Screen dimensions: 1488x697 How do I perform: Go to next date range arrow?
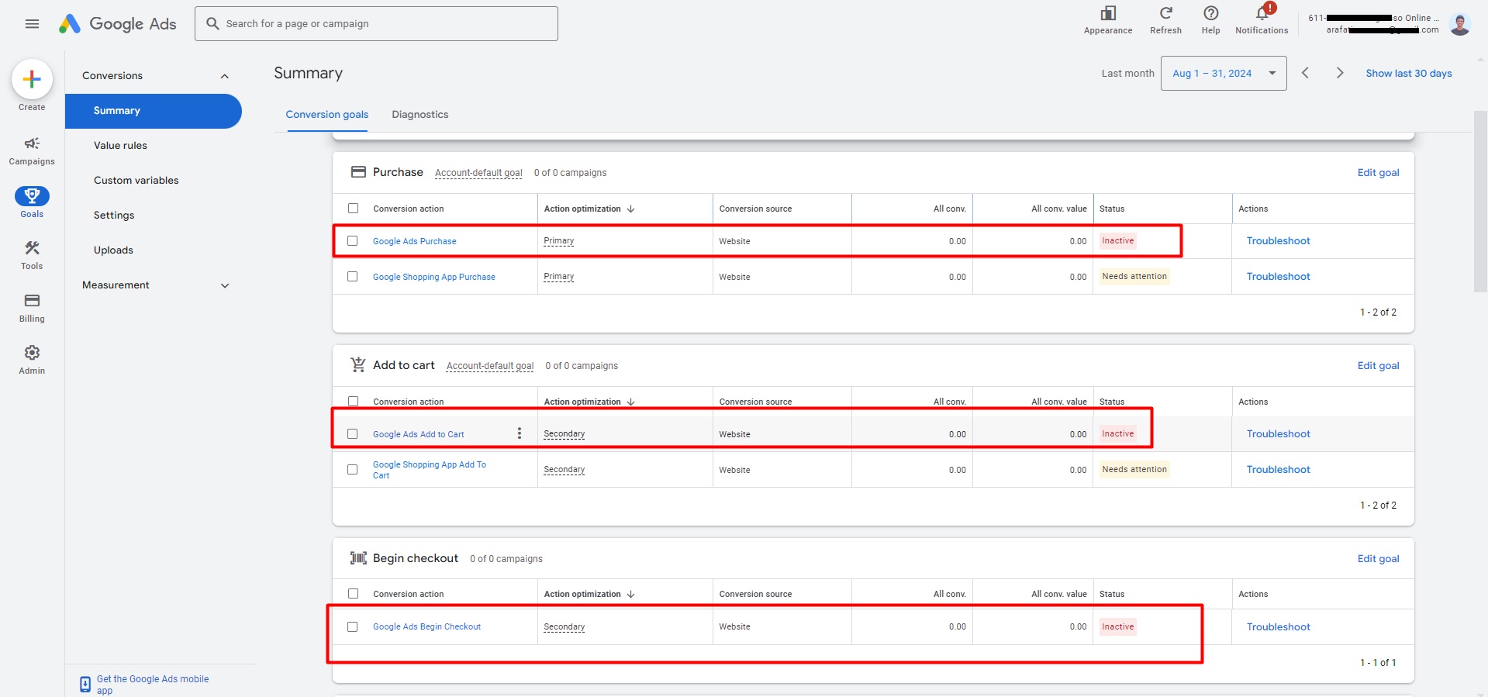click(x=1339, y=73)
